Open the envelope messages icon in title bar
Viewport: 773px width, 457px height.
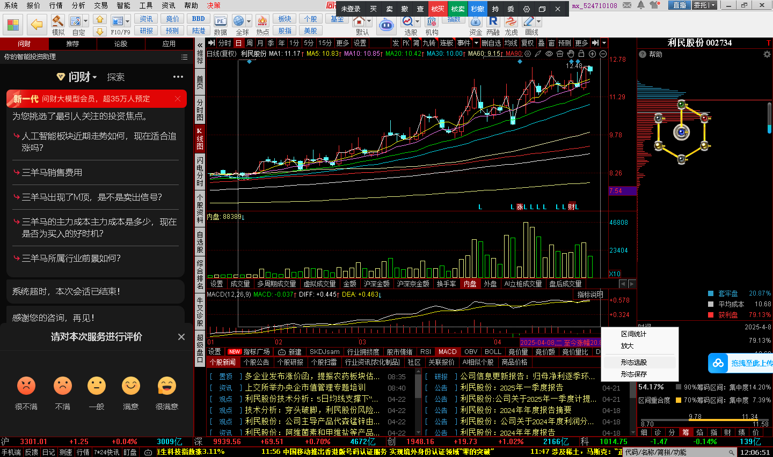point(626,5)
